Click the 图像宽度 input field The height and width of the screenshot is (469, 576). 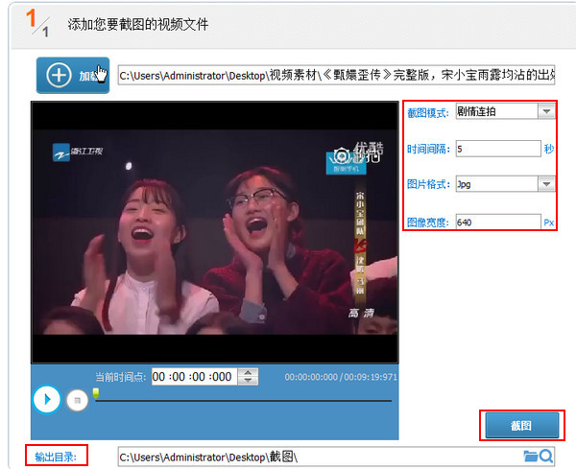tap(498, 222)
